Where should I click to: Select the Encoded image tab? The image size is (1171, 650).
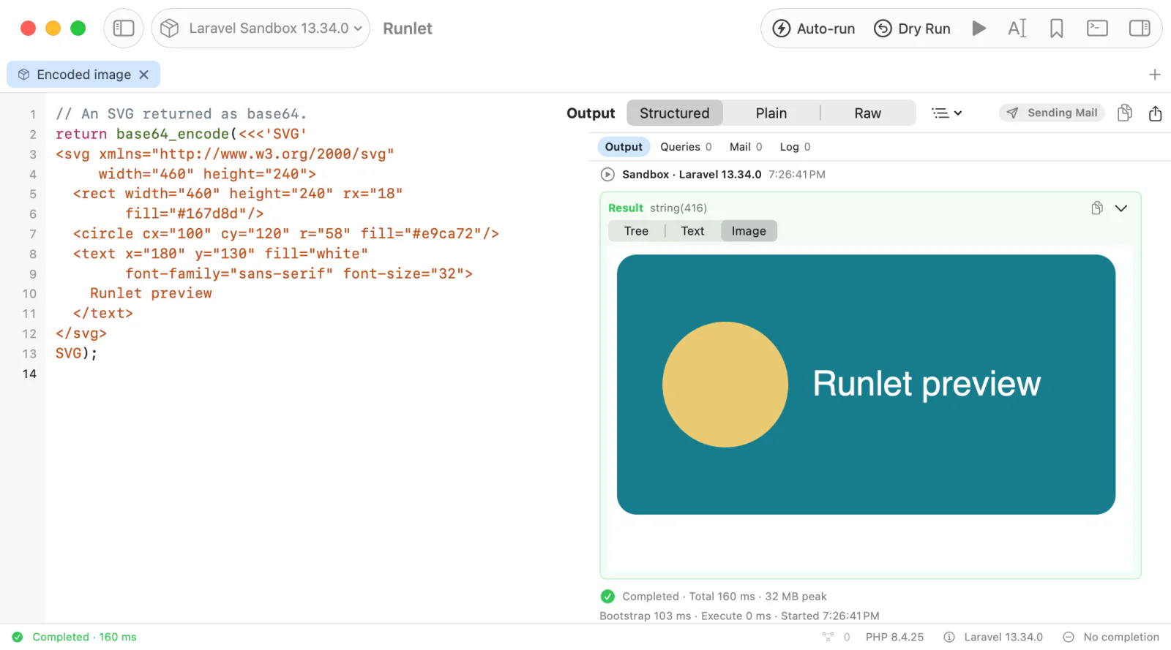83,75
